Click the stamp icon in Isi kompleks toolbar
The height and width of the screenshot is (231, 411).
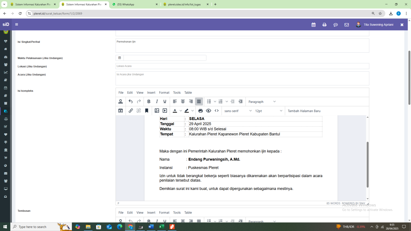(120, 102)
